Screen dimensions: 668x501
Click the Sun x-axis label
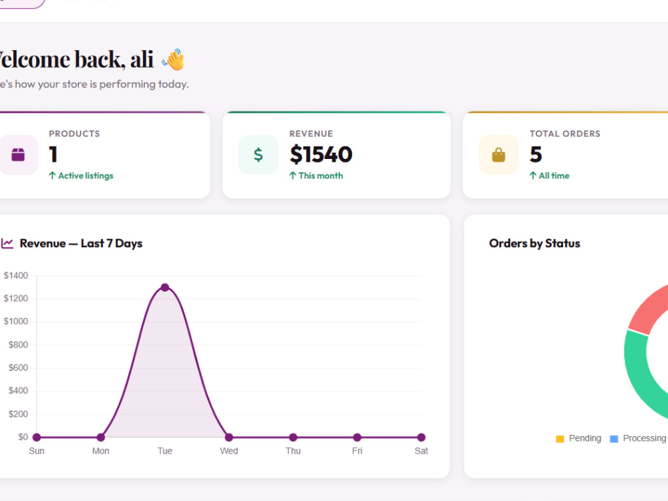[x=37, y=451]
